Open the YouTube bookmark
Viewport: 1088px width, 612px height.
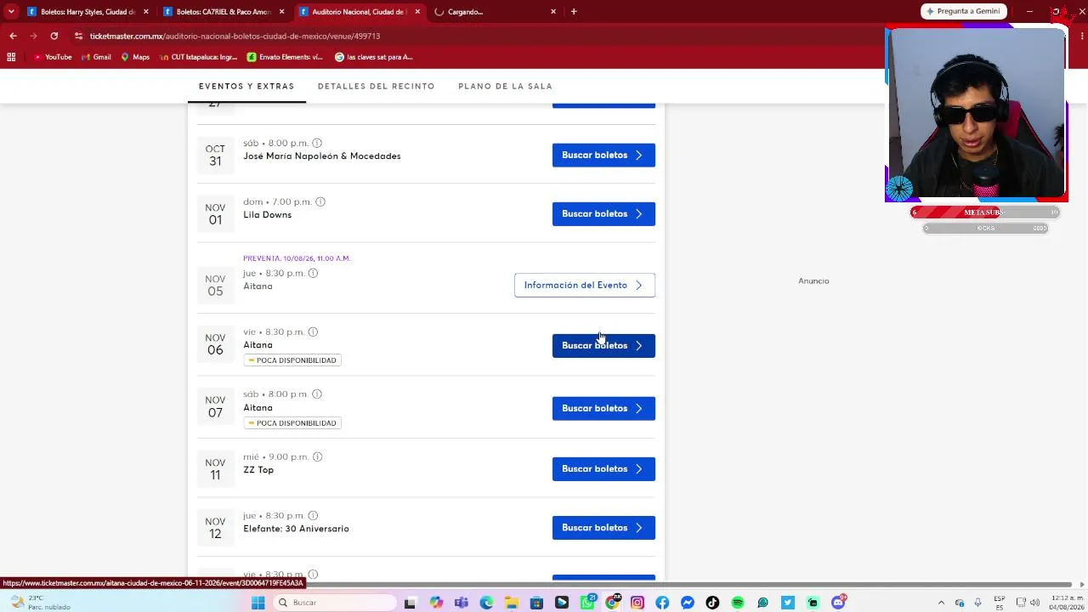point(53,57)
